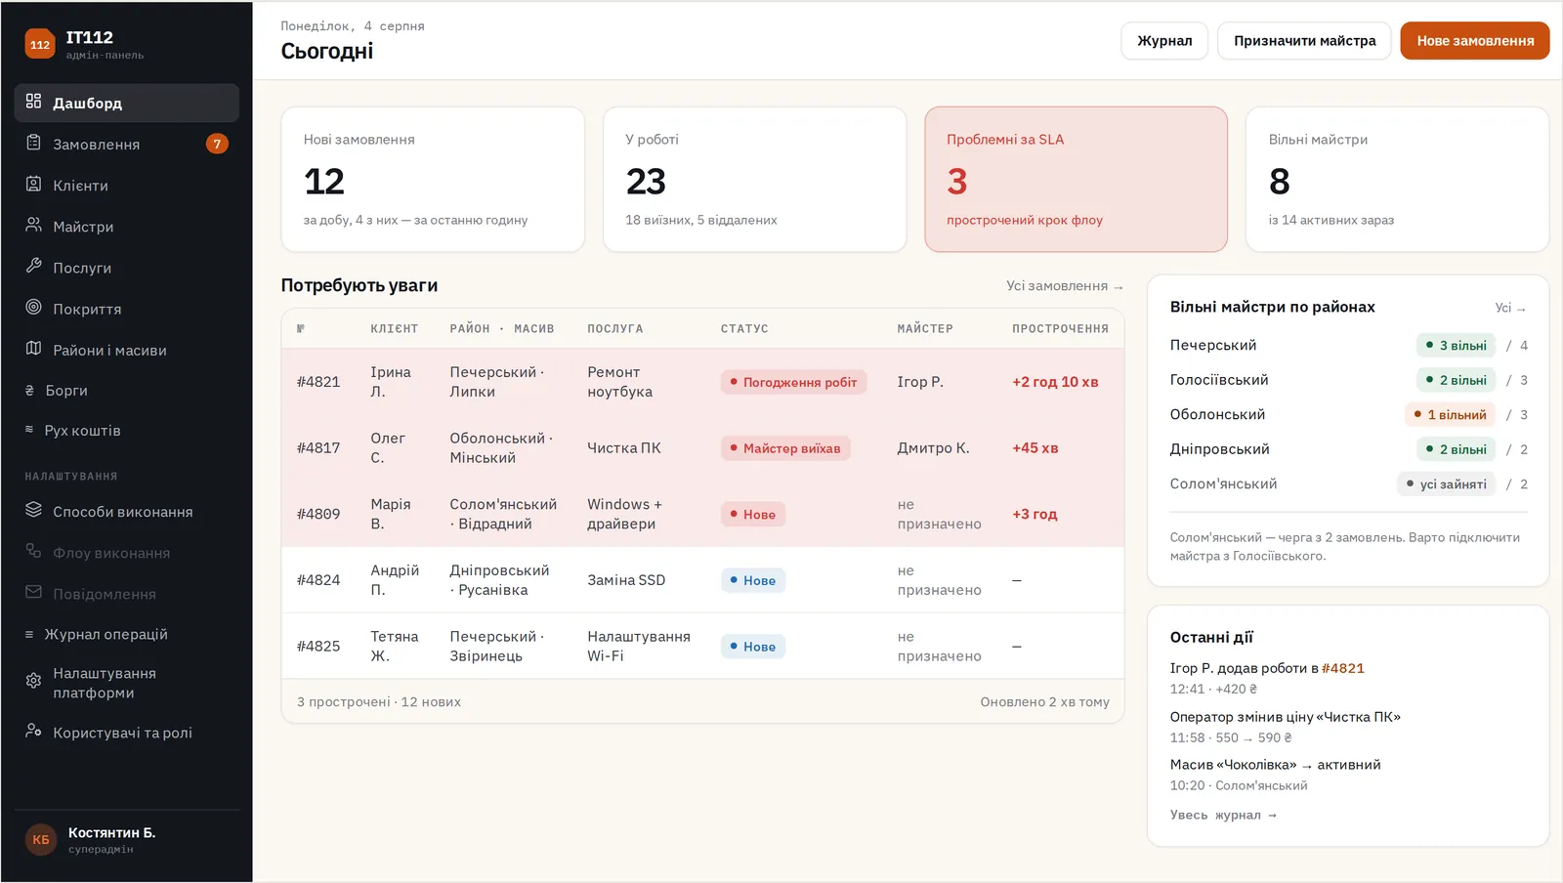Click the Райони і масиви map icon
This screenshot has width=1563, height=883.
(33, 349)
